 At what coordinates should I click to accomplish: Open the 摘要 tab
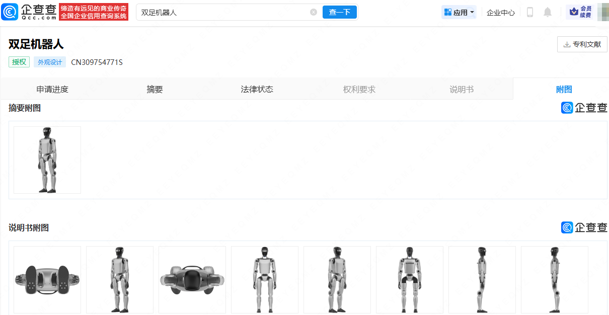155,90
